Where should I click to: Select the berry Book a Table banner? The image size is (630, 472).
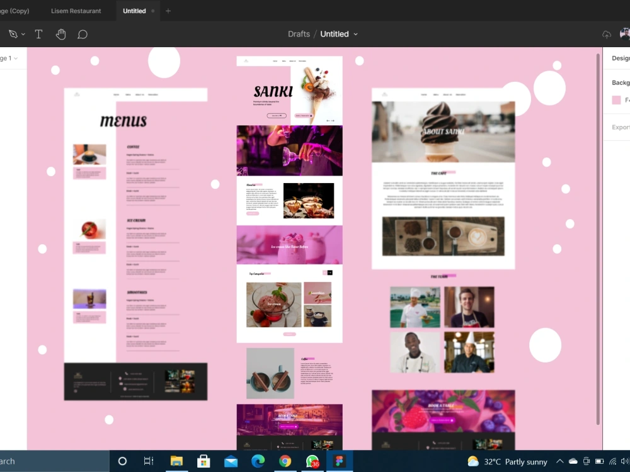[443, 412]
